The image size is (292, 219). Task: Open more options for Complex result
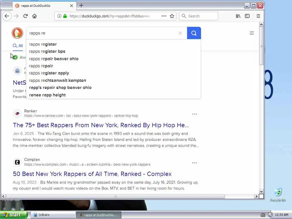194,163
